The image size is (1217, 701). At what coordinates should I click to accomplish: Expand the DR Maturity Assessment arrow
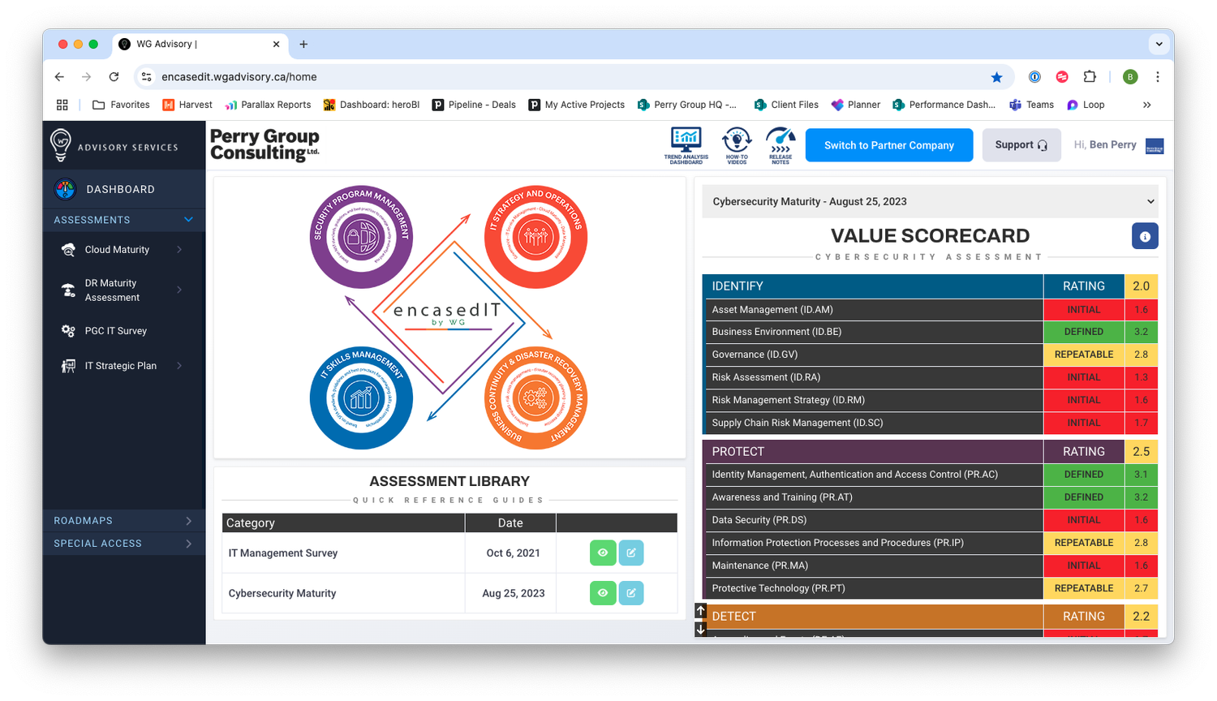pyautogui.click(x=179, y=290)
